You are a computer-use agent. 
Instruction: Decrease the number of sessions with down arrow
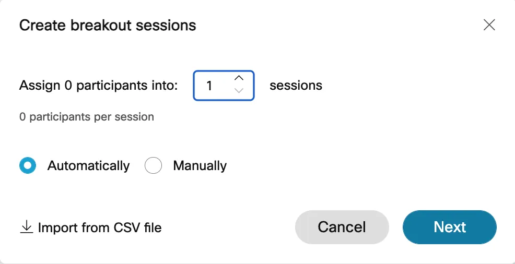tap(239, 91)
